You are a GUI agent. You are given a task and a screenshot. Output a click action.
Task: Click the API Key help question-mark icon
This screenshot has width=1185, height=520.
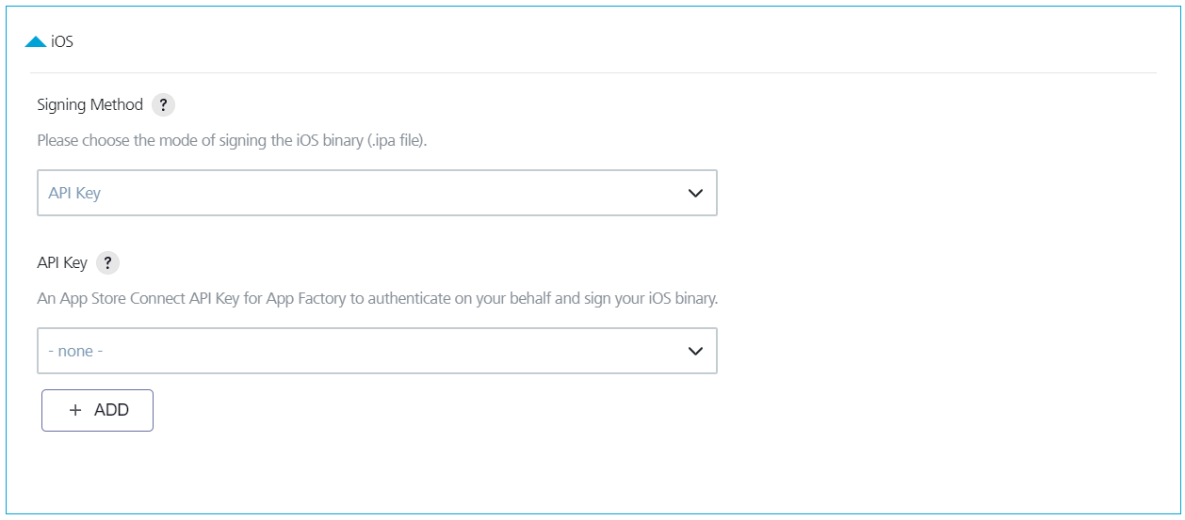108,263
